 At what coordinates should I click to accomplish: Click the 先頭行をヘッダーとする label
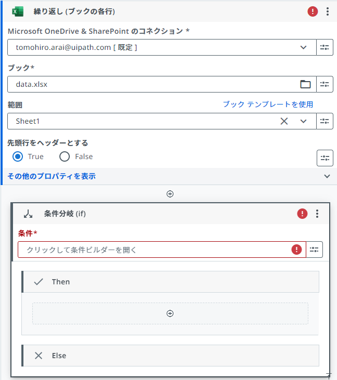click(47, 143)
